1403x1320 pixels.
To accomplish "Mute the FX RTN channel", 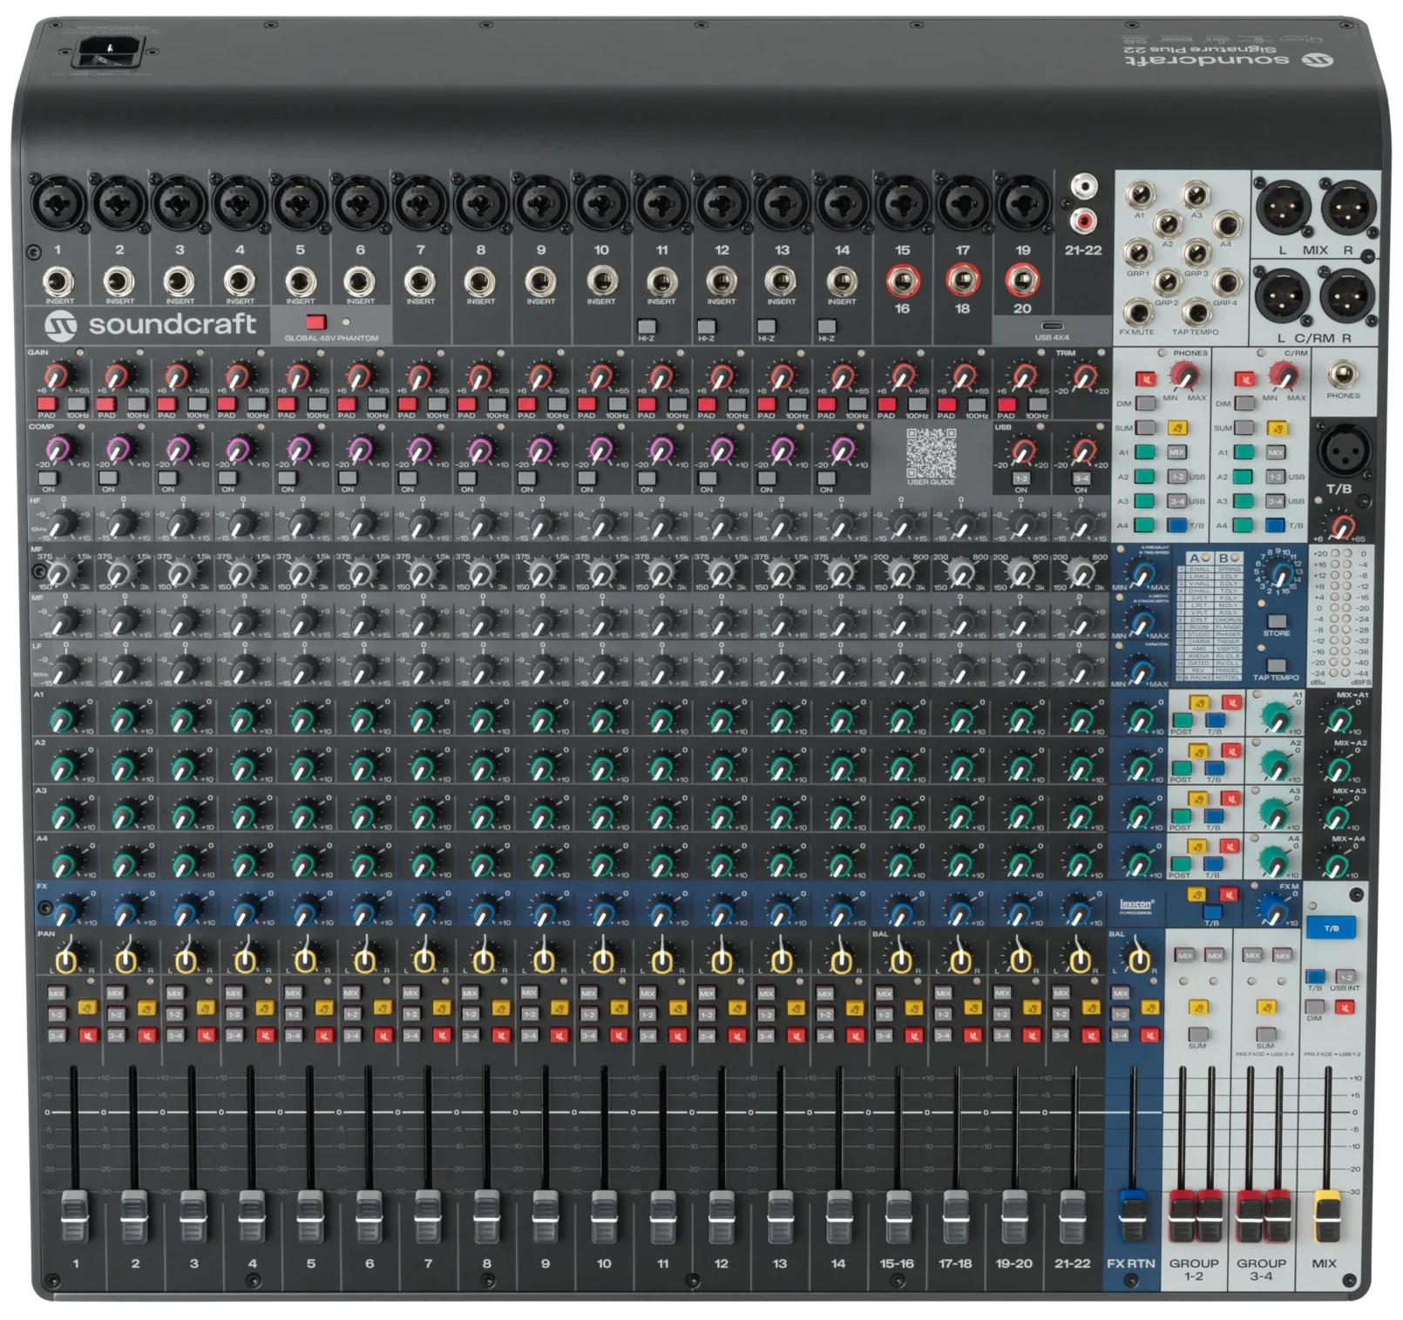I will 1150,1036.
